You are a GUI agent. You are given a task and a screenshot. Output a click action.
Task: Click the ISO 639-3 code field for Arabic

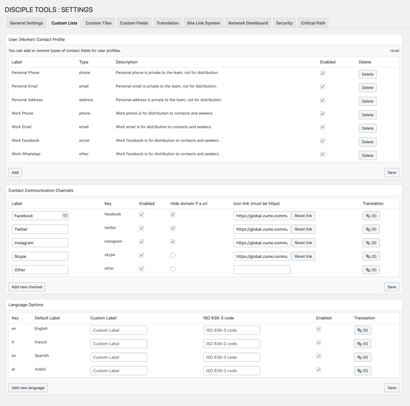coord(231,370)
